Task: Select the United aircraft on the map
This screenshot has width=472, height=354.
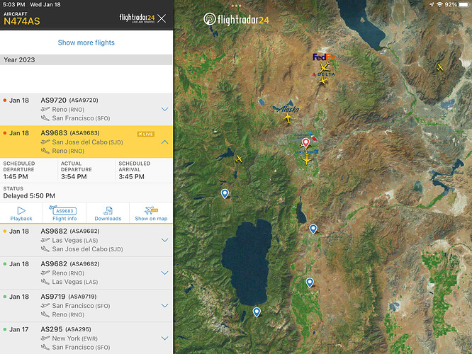Action: [307, 160]
